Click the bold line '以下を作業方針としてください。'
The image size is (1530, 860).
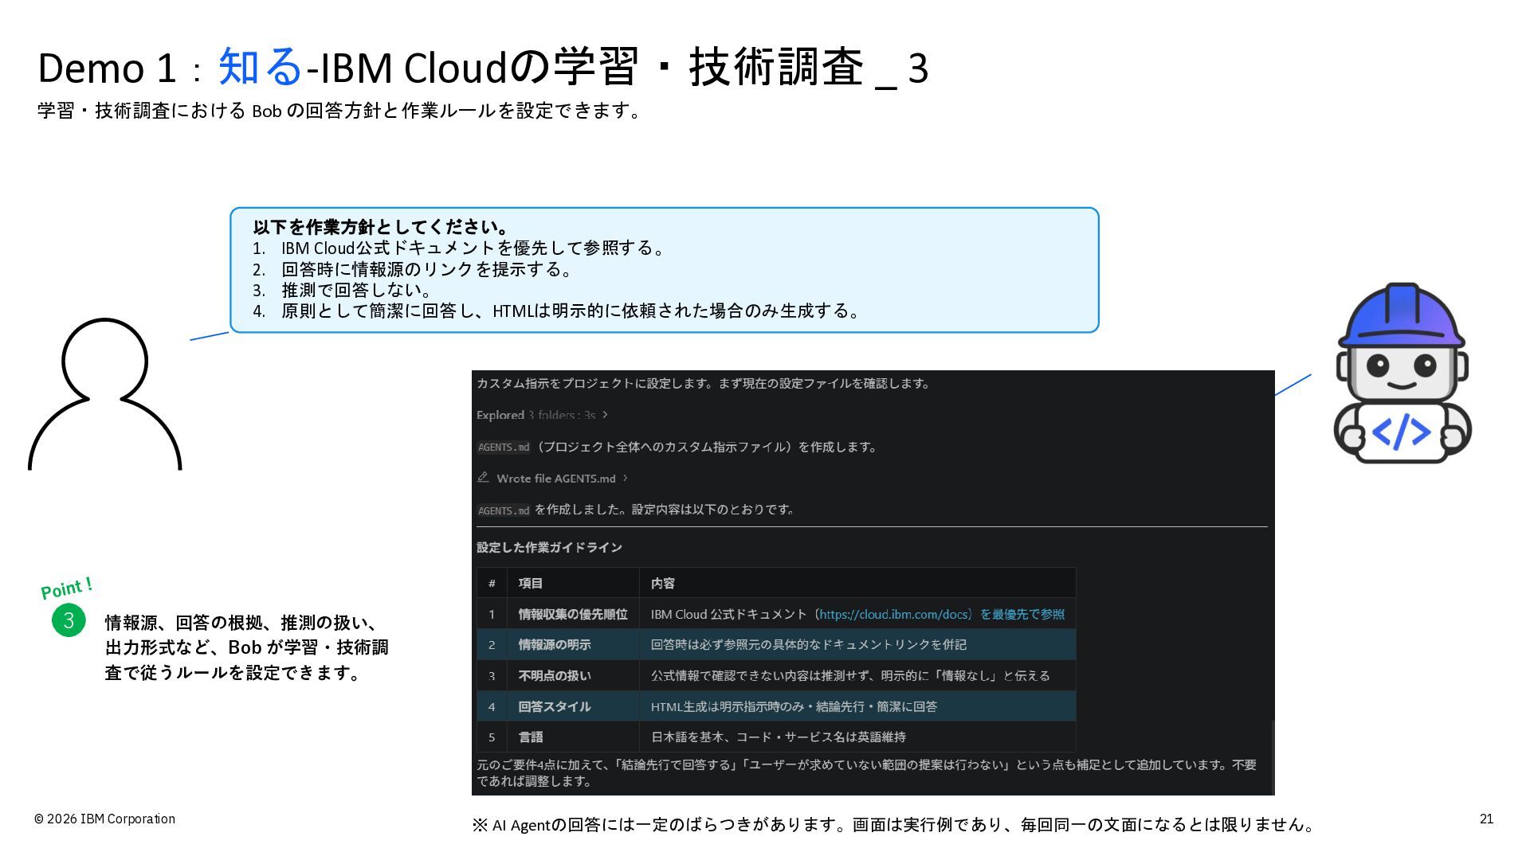[382, 227]
